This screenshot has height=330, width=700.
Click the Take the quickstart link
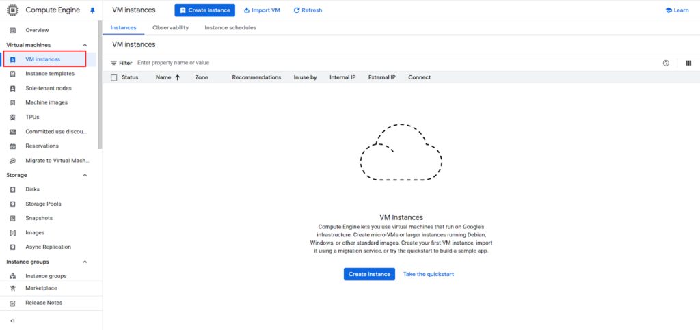[429, 274]
